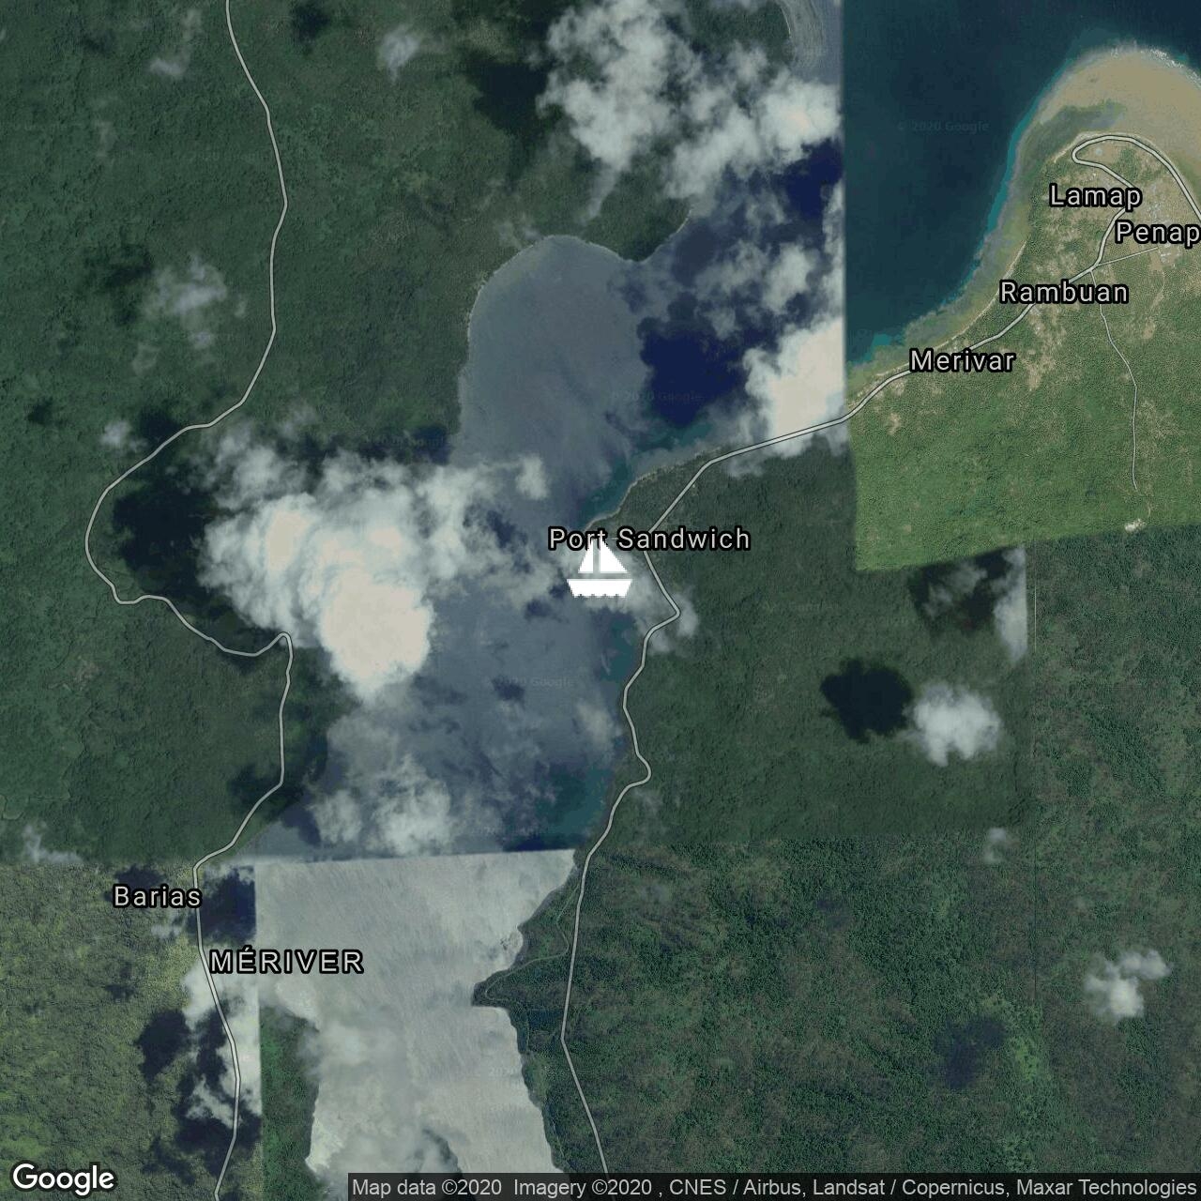This screenshot has width=1201, height=1201.
Task: Click the Google logo
Action: pos(63,1178)
